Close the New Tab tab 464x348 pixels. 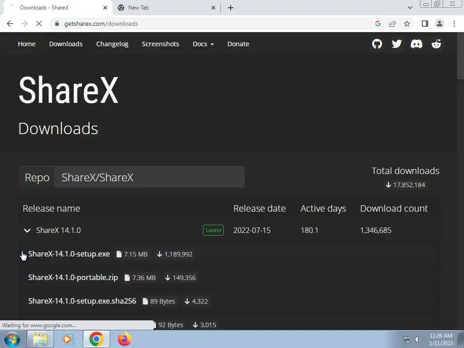[x=213, y=8]
